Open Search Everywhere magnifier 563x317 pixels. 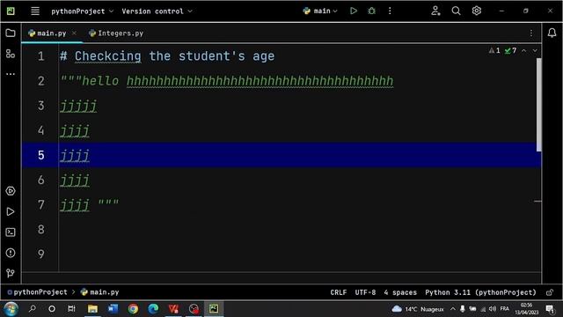click(456, 11)
